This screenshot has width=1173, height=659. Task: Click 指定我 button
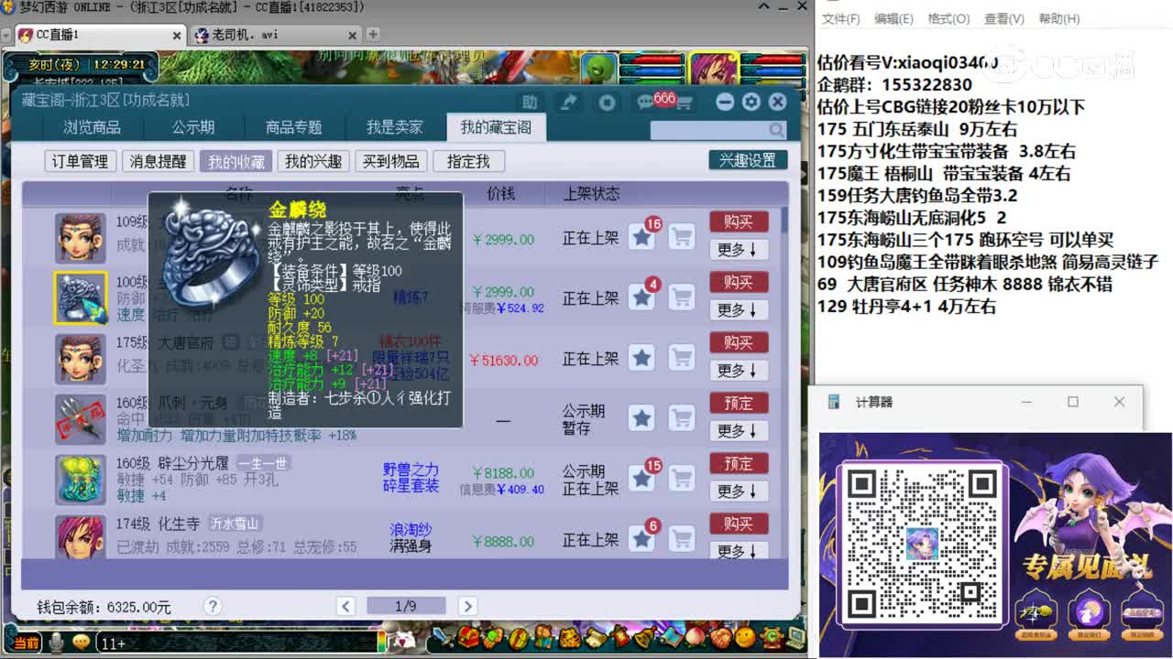coord(468,161)
